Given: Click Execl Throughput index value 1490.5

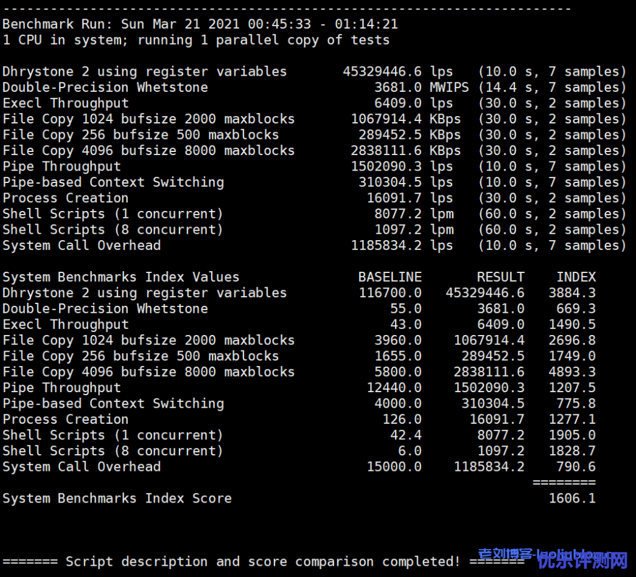Looking at the screenshot, I should click(x=572, y=324).
